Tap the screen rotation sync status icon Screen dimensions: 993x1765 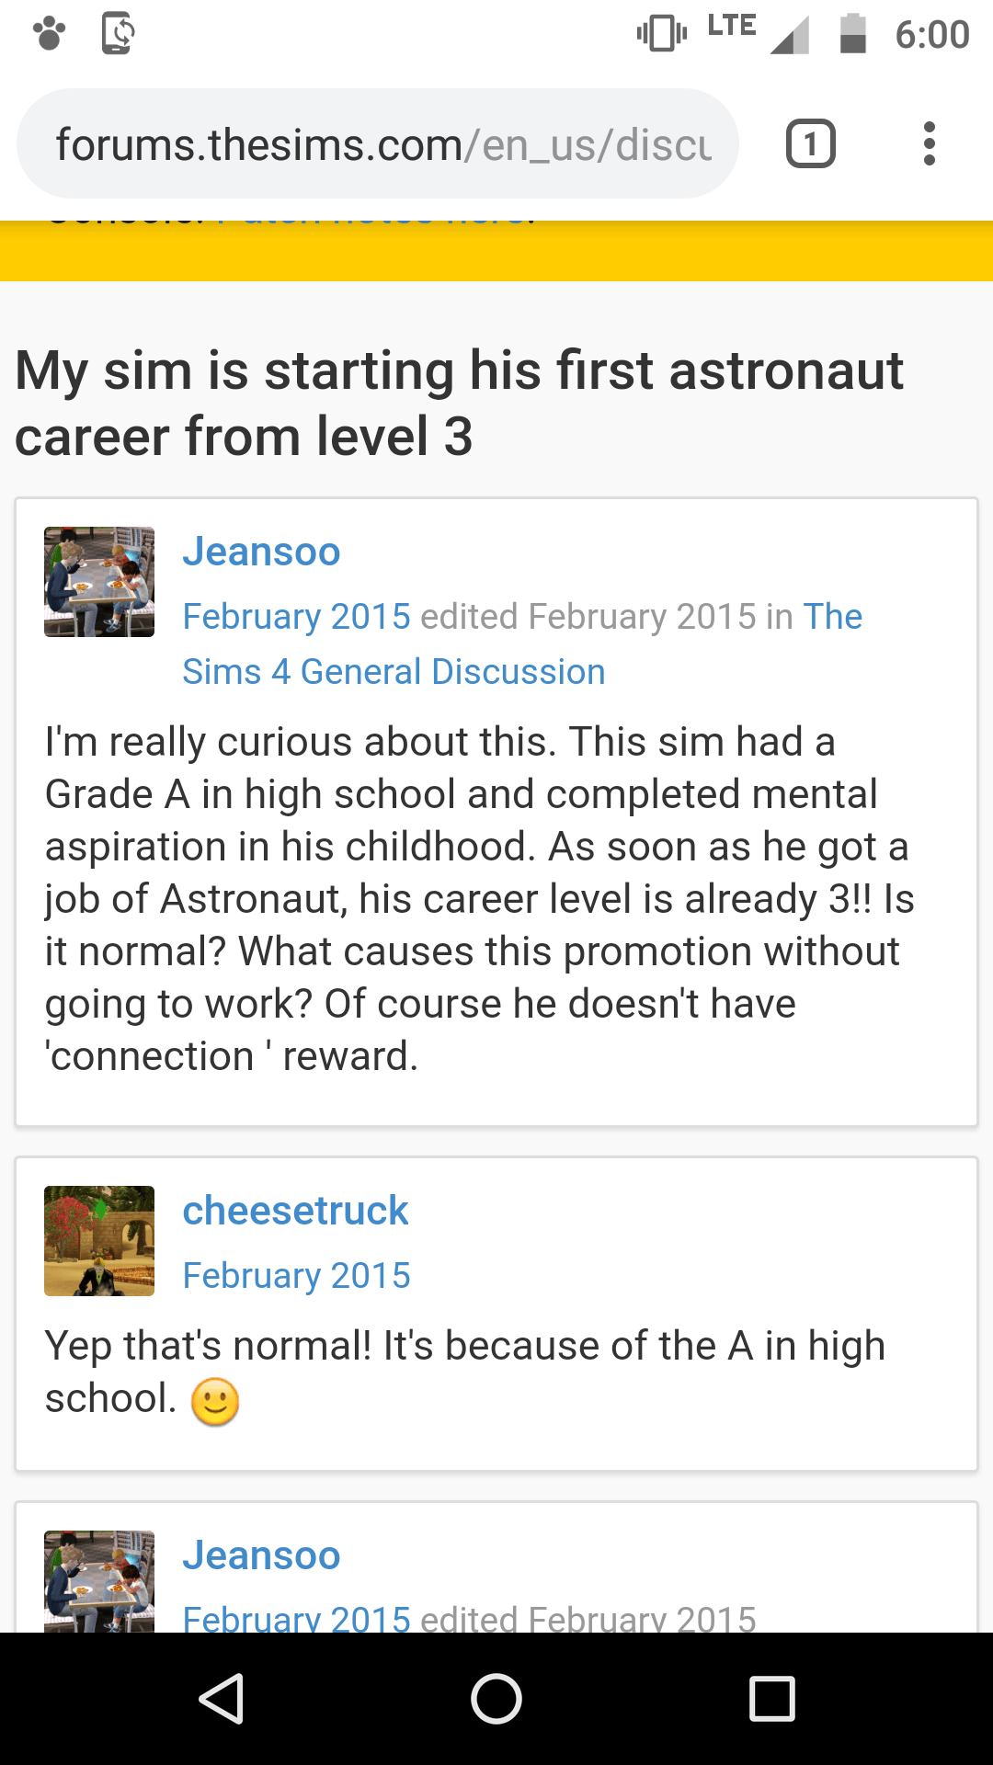pos(118,34)
